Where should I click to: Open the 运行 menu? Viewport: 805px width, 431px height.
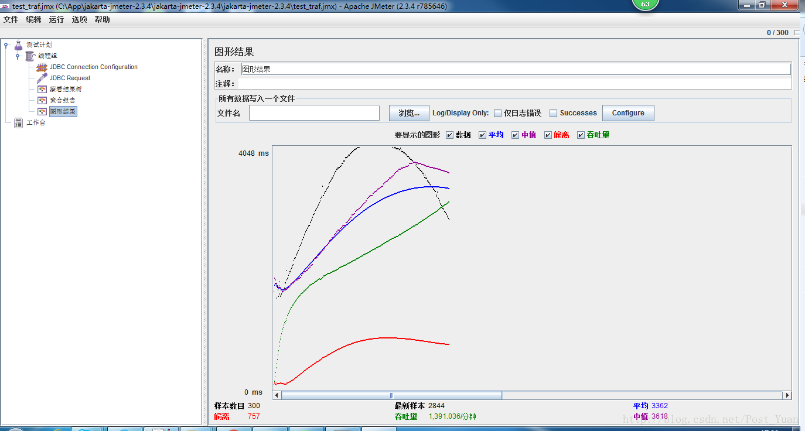[x=57, y=19]
